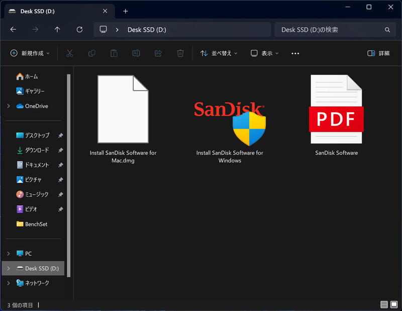Navigate back with the left arrow

click(x=14, y=30)
